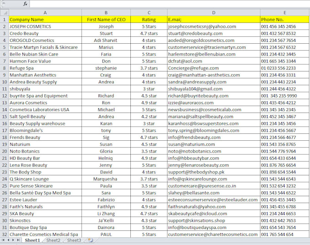Select the shibuyala104@gmail.com cell
The height and width of the screenshot is (245, 310).
[214, 89]
